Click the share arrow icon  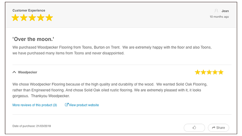coord(214,128)
